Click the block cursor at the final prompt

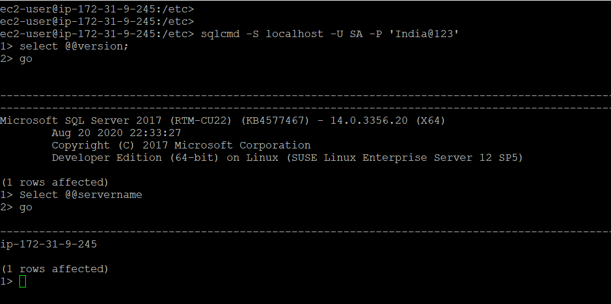23,282
